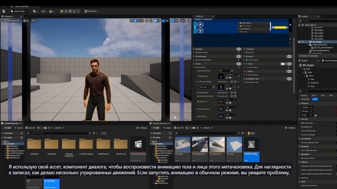Toggle visibility eye for BP_Cooper
The height and width of the screenshot is (189, 337).
[x=300, y=42]
